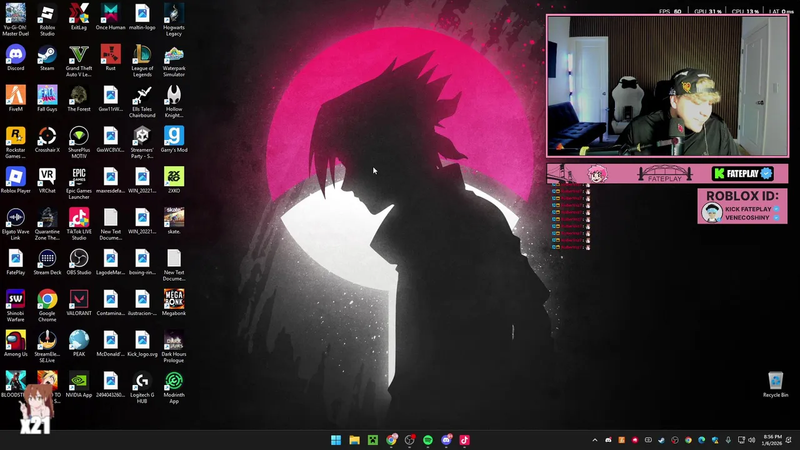This screenshot has width=800, height=450.
Task: Select the Among Us desktop shortcut
Action: coord(16,344)
